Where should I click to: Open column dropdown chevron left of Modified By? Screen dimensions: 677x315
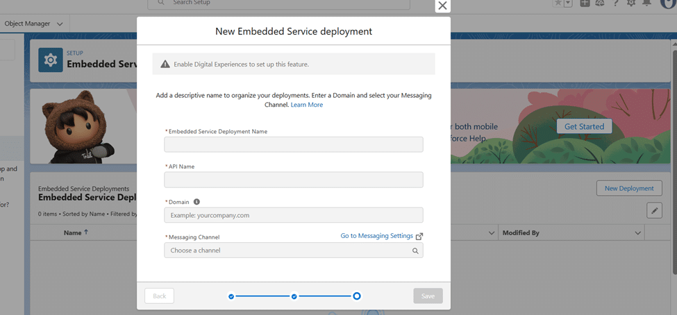coord(491,233)
